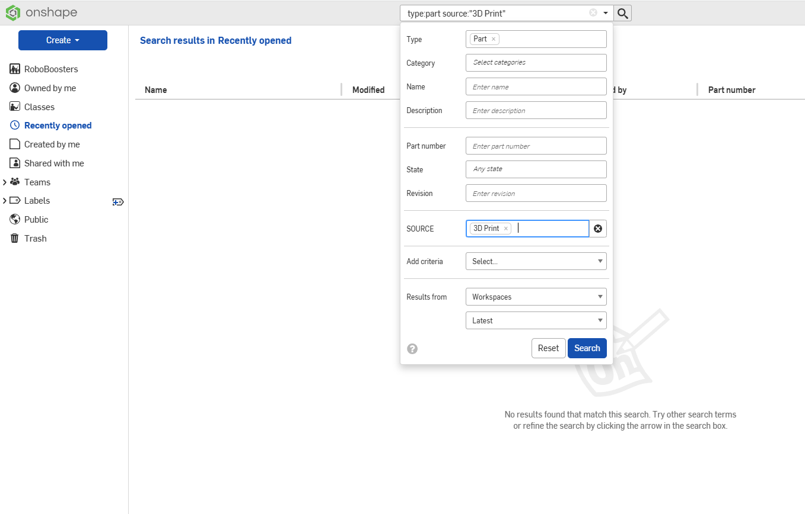Screen dimensions: 805x514
Task: Open the Classes filter
Action: [x=39, y=107]
